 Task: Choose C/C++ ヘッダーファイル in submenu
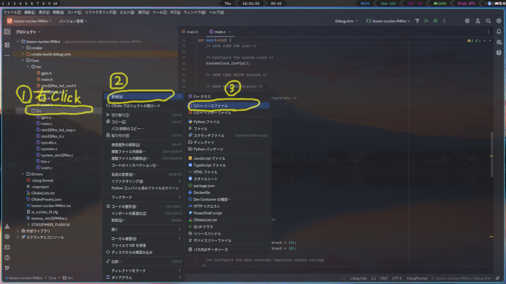click(228, 113)
